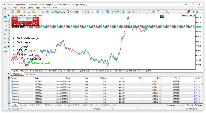The height and width of the screenshot is (113, 206).
Task: Click the screenshot camera icon
Action: tap(123, 12)
